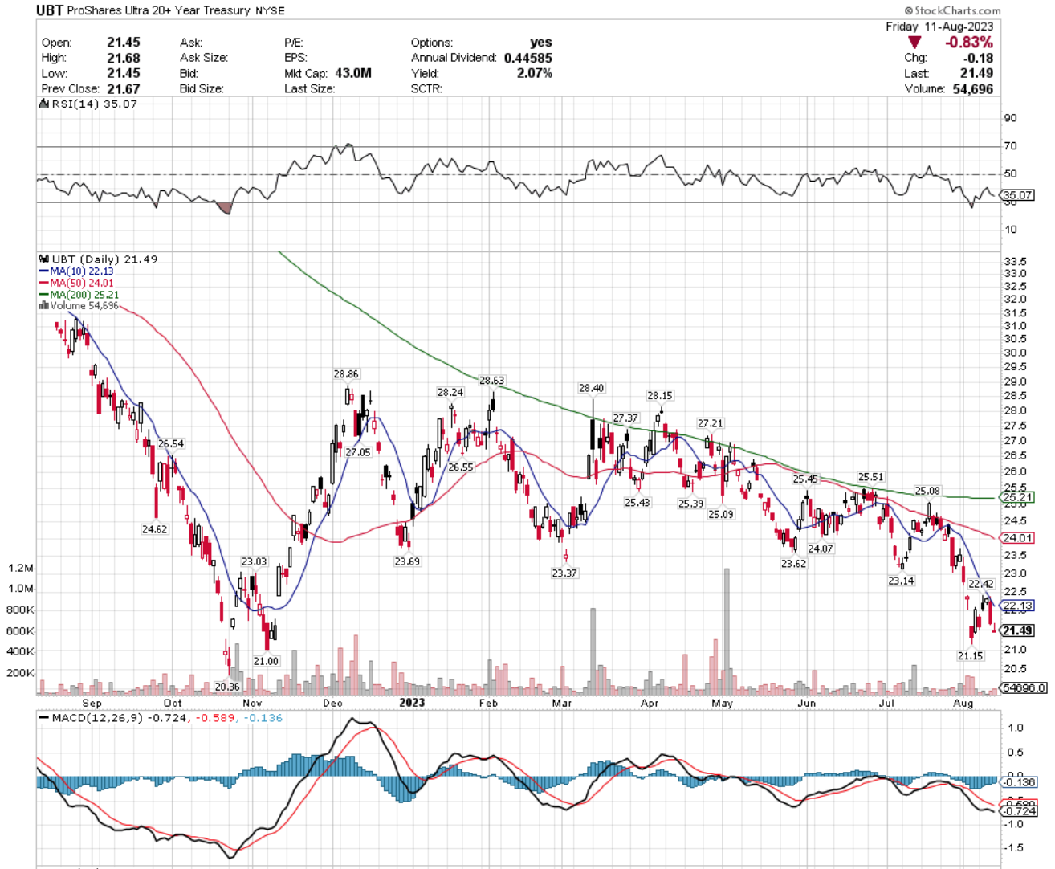Click the red 24.01 axis tag
This screenshot has width=1055, height=869.
pos(1017,538)
